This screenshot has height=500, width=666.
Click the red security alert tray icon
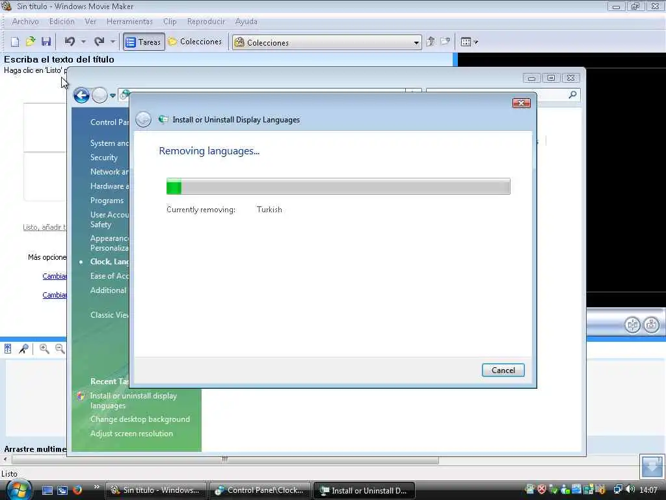542,490
